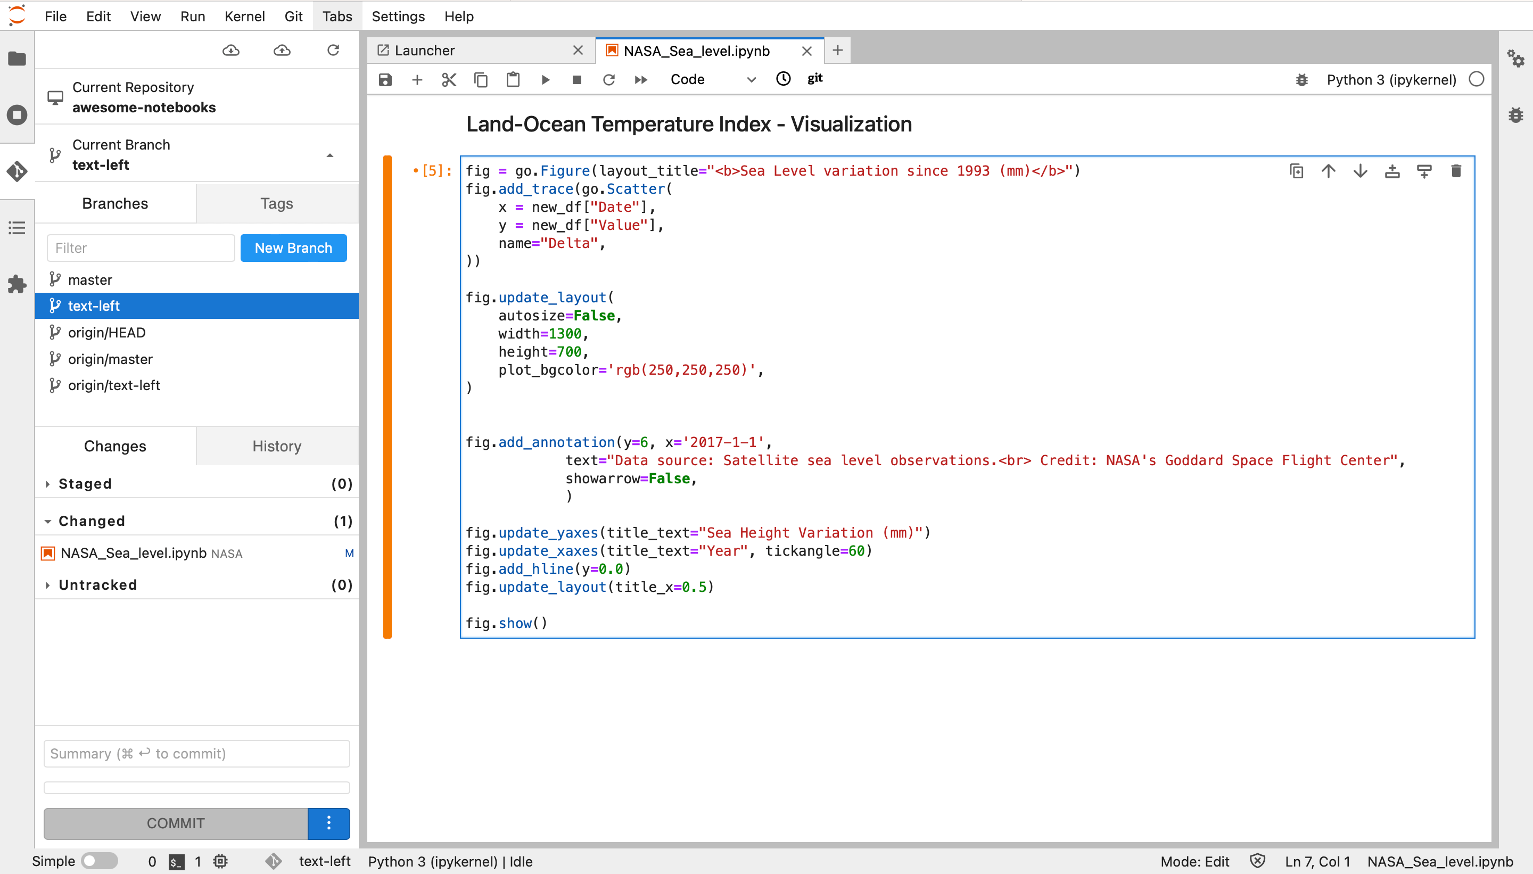
Task: Open the cell type Code dropdown
Action: tap(712, 80)
